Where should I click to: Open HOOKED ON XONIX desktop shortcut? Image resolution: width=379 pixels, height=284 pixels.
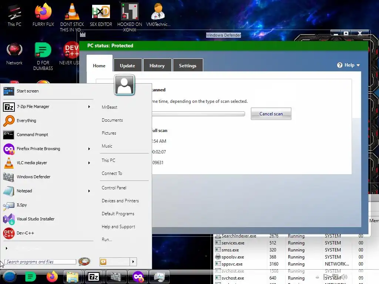tap(130, 17)
